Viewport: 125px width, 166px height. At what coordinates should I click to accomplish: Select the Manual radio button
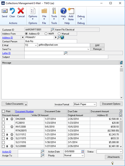click(x=59, y=34)
